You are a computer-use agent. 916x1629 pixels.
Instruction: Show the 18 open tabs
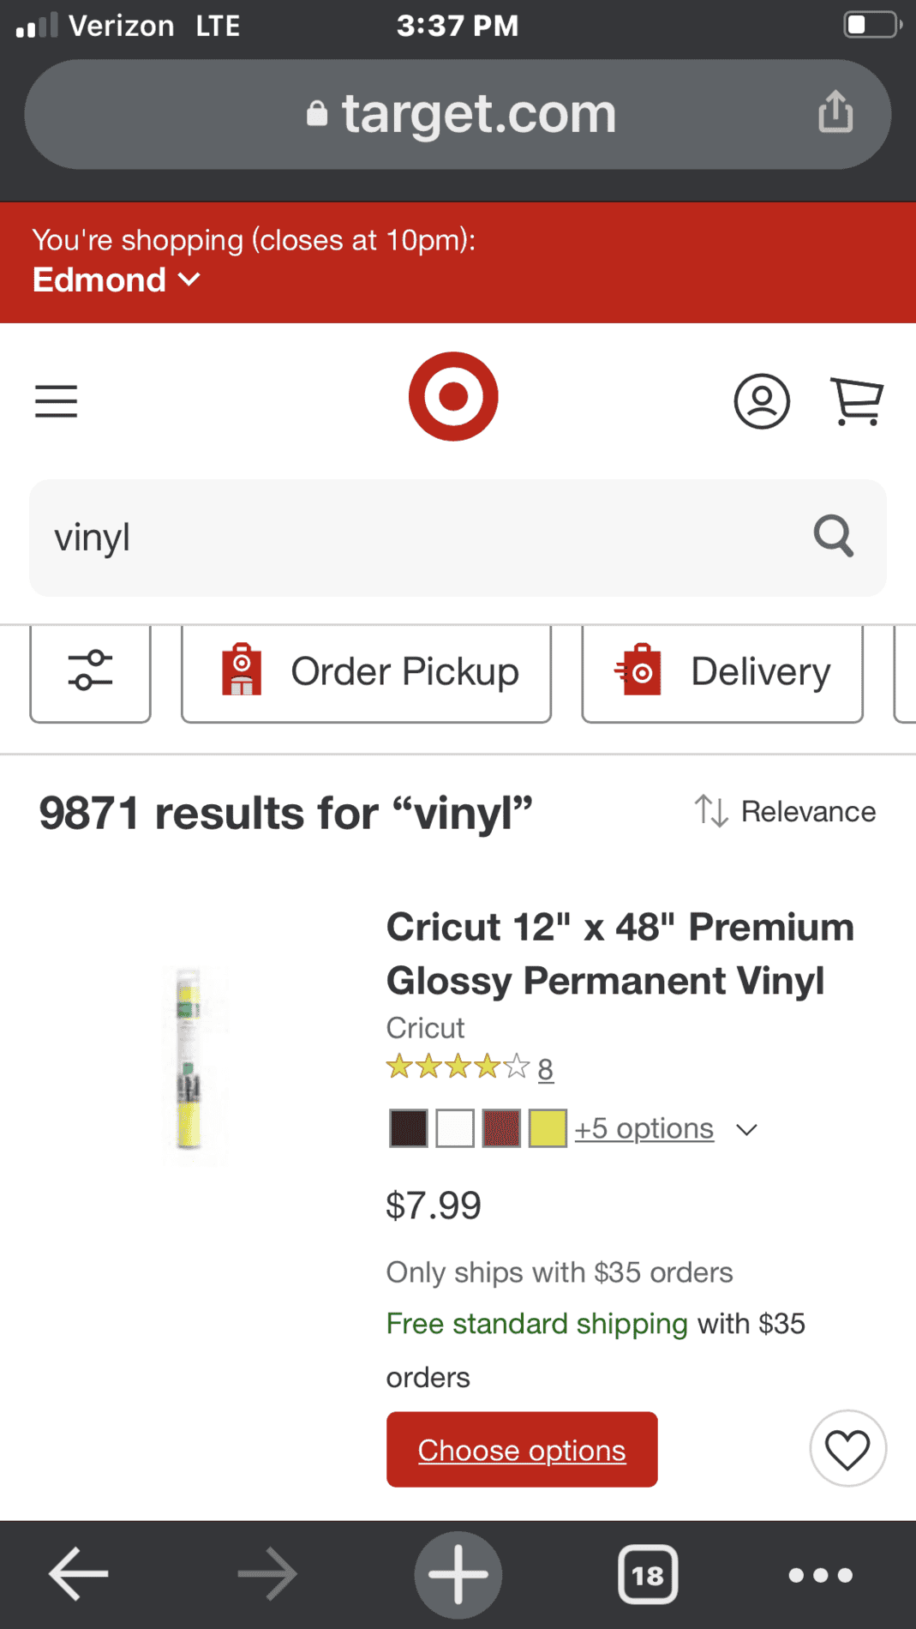tap(648, 1574)
